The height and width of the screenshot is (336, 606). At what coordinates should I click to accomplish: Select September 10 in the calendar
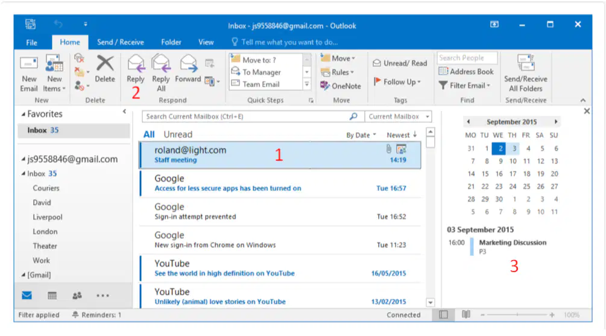[513, 161]
